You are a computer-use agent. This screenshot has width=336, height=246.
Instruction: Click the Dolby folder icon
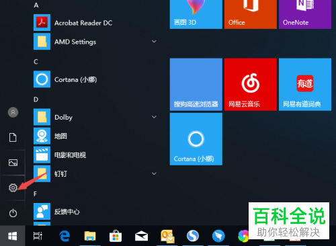[42, 117]
